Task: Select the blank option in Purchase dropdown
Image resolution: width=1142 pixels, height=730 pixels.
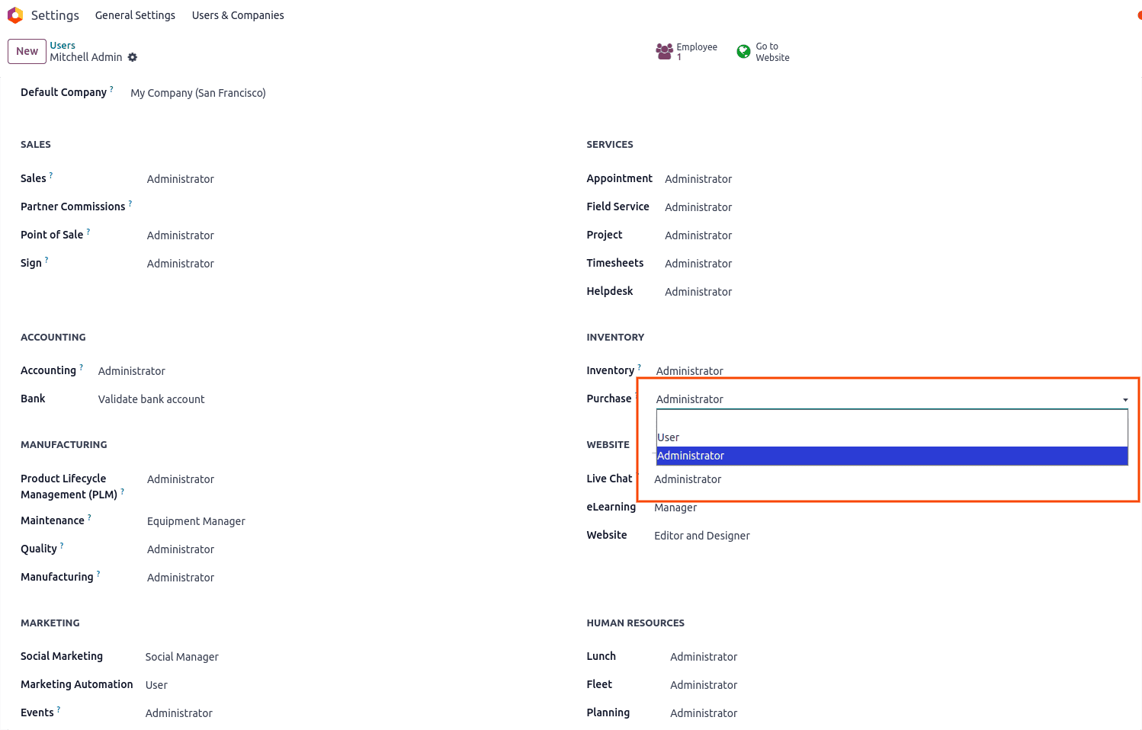Action: 892,419
